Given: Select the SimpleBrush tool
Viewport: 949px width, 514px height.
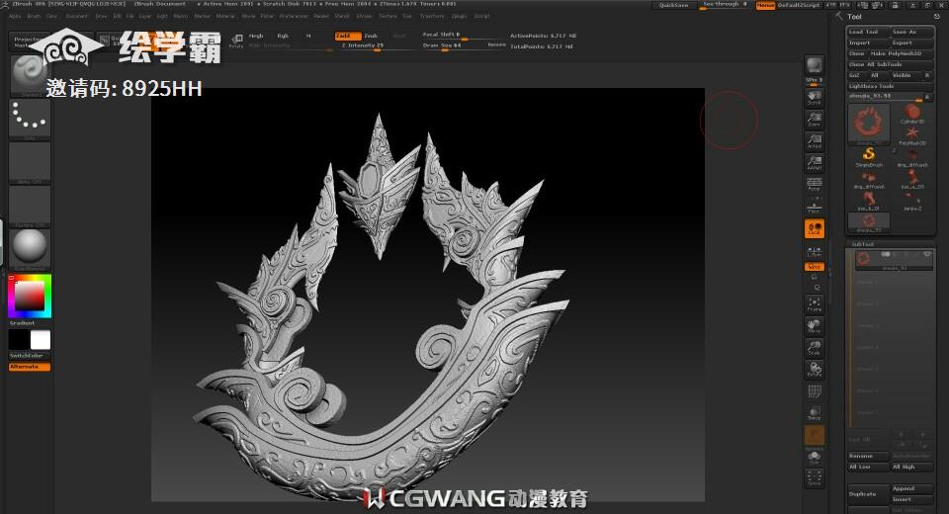Looking at the screenshot, I should click(x=869, y=157).
